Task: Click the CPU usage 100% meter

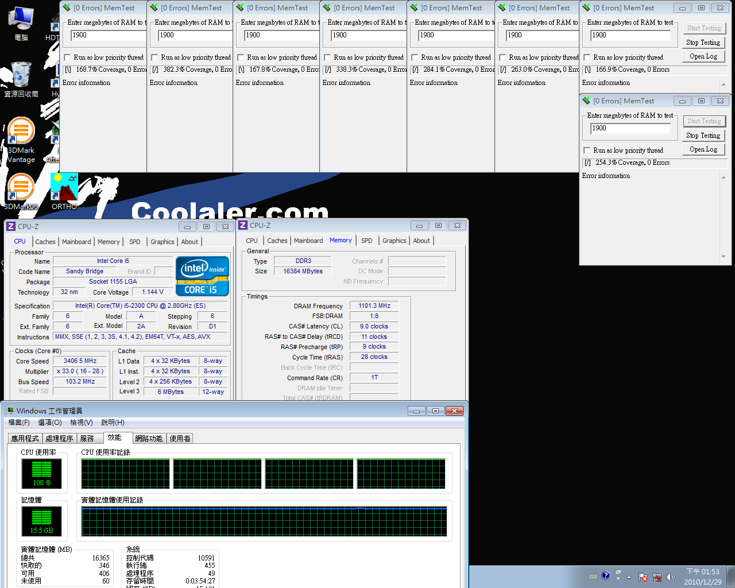Action: coord(41,474)
